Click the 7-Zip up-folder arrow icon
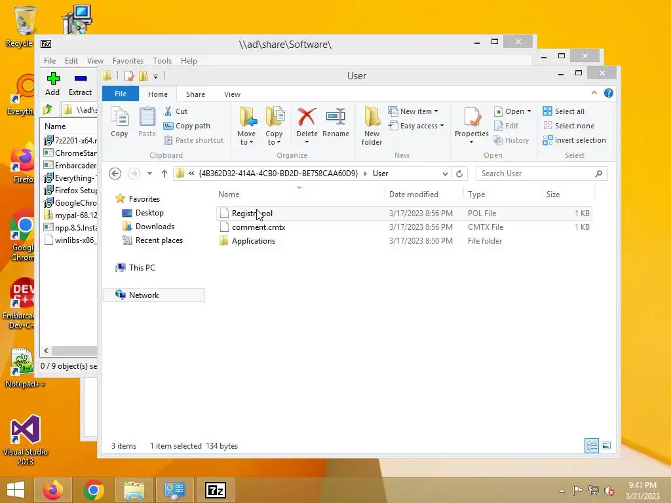The width and height of the screenshot is (671, 503). point(47,109)
